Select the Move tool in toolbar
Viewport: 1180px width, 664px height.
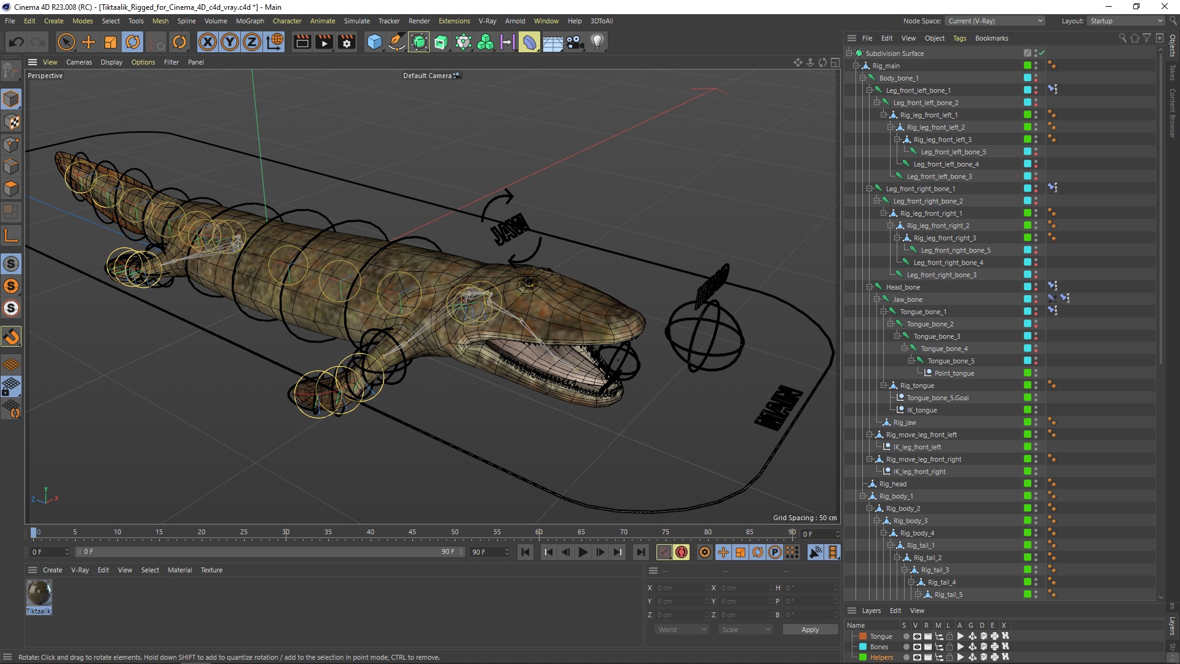coord(87,41)
